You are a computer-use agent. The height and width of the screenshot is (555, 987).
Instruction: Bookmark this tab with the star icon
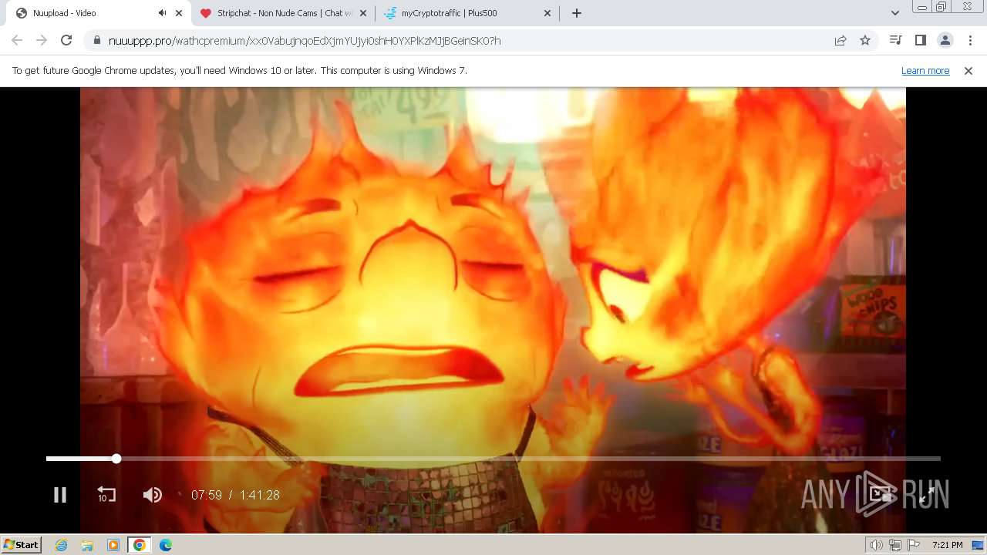[865, 40]
